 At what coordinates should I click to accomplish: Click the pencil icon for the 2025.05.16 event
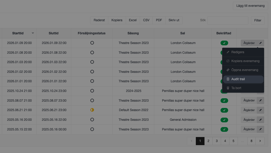260,120
